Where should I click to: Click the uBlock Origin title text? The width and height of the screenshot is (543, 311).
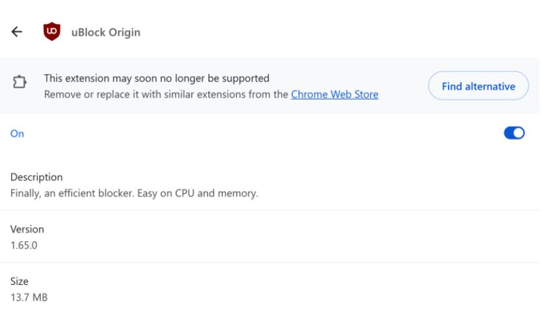coord(105,33)
